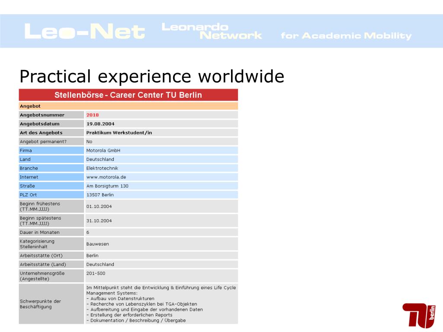Click the 'Internet' label
This screenshot has width=443, height=332.
(29, 177)
